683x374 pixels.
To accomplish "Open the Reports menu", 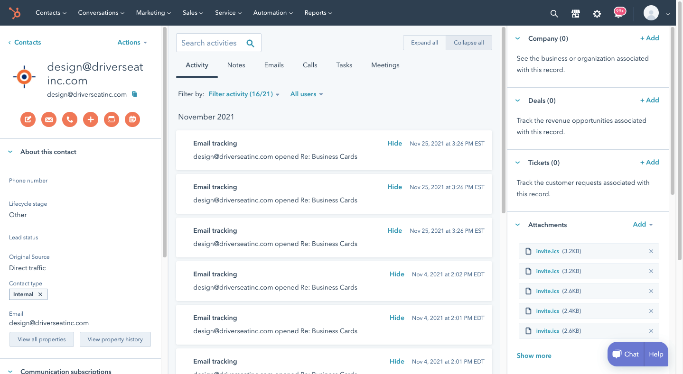I will [318, 13].
